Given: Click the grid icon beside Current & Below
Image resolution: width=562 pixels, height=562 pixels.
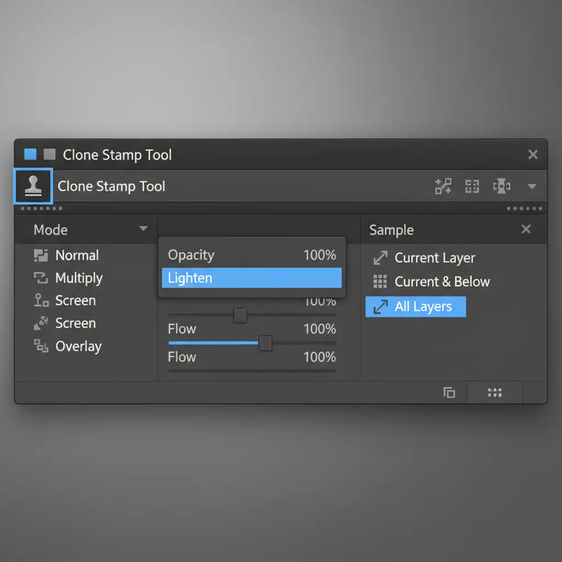Looking at the screenshot, I should (380, 282).
